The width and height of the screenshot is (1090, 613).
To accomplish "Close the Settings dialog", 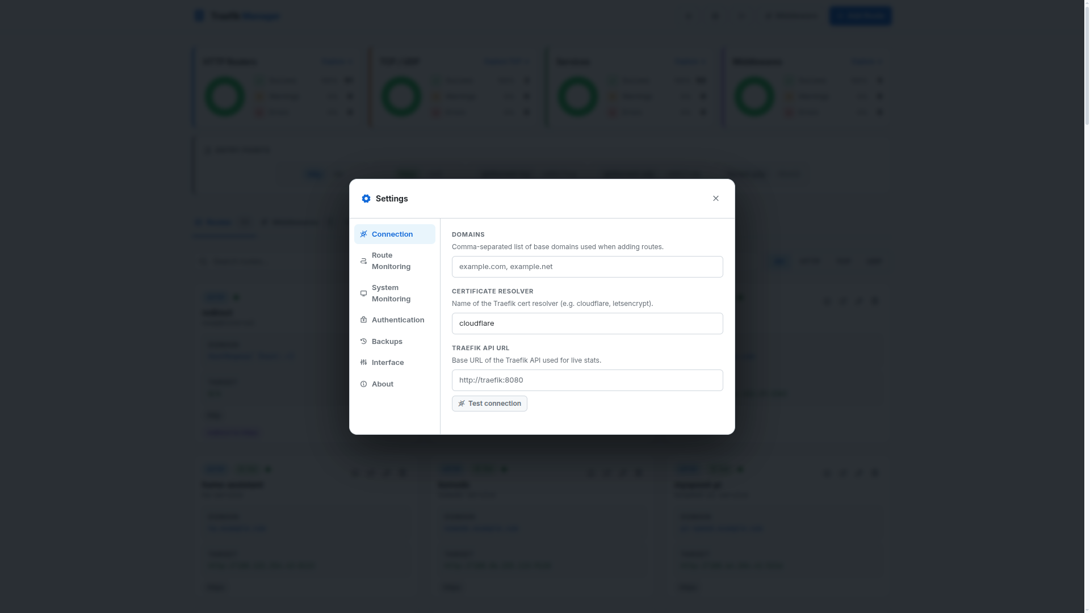I will tap(715, 198).
